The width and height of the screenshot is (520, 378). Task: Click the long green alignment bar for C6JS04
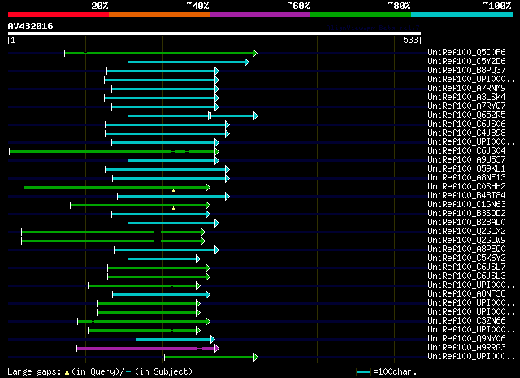point(114,152)
